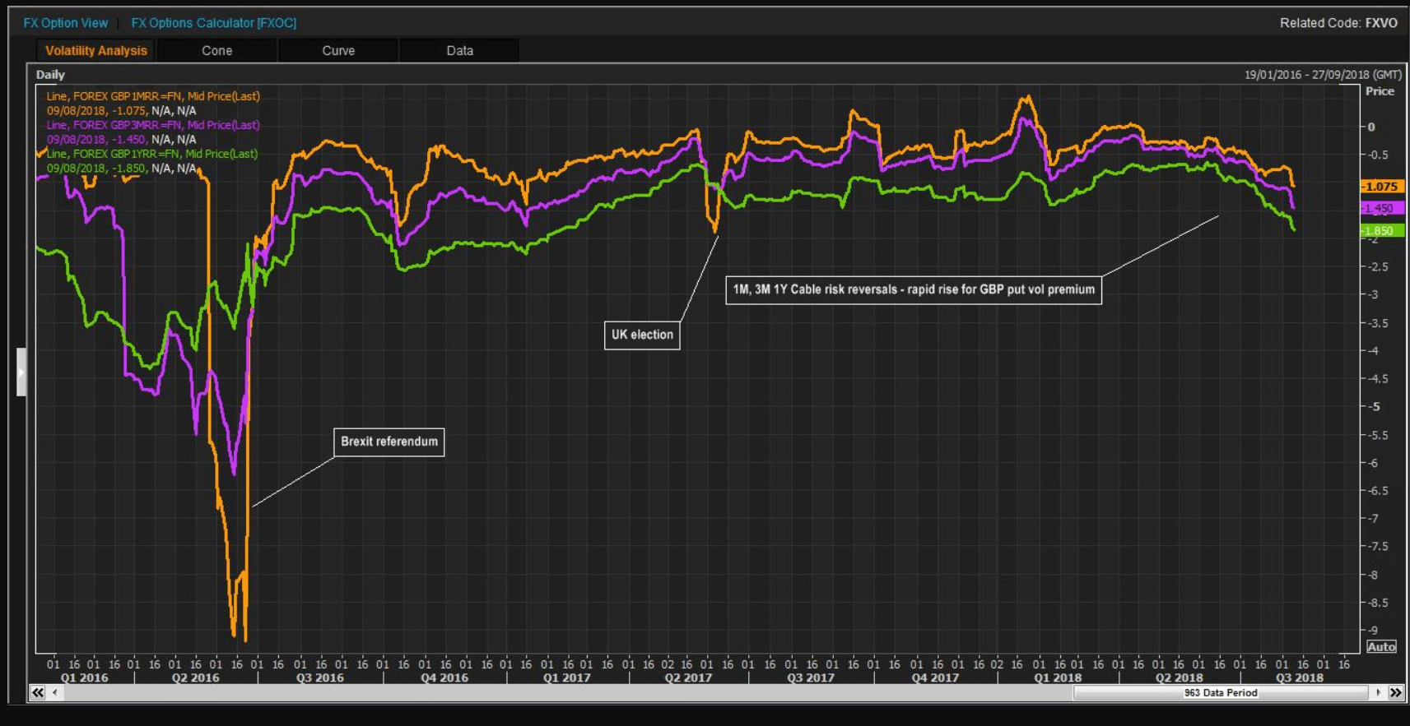1410x726 pixels.
Task: Click the orange -1.075 price tag
Action: 1381,187
